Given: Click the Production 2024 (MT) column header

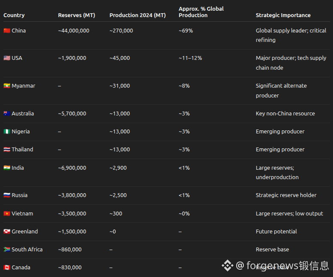Looking at the screenshot, I should tap(137, 15).
